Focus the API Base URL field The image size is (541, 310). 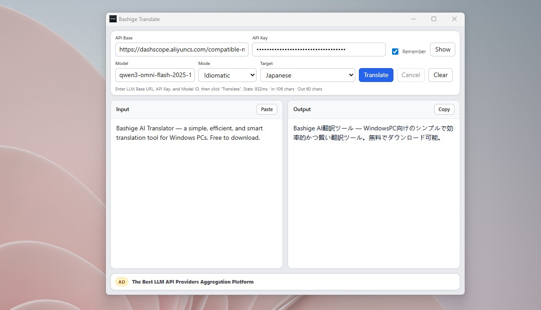pos(182,50)
